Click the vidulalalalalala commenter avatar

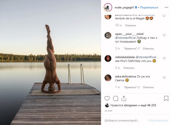(x=108, y=58)
